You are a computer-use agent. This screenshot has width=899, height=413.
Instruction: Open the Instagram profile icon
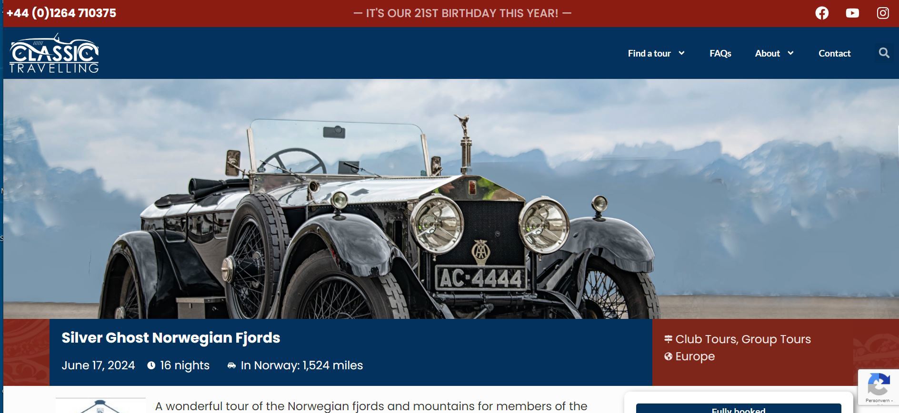click(x=883, y=13)
